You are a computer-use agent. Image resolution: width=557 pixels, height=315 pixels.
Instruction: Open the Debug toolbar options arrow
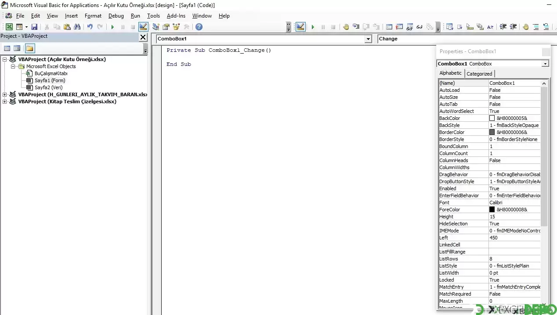[438, 27]
